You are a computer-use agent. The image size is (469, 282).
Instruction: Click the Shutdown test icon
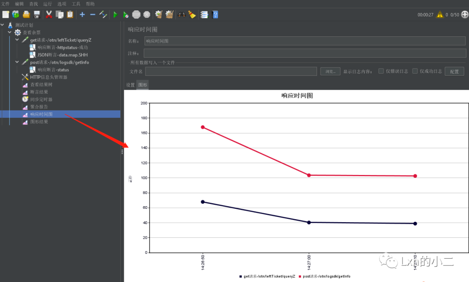click(147, 14)
